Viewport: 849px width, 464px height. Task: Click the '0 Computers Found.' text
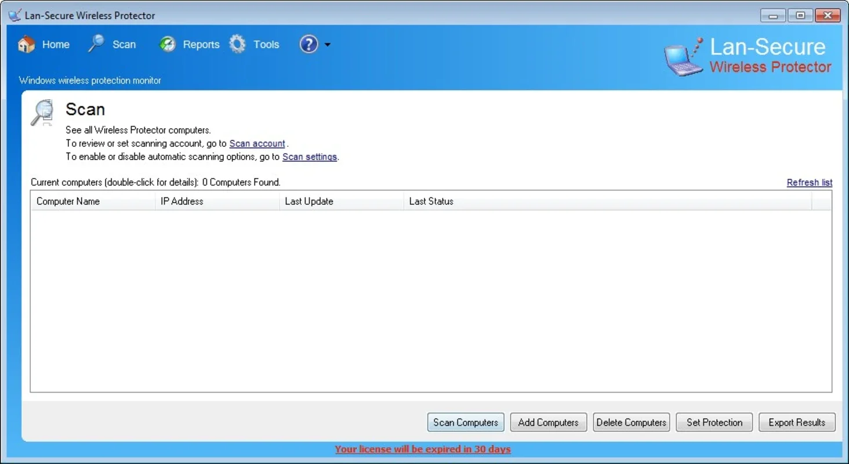[241, 182]
